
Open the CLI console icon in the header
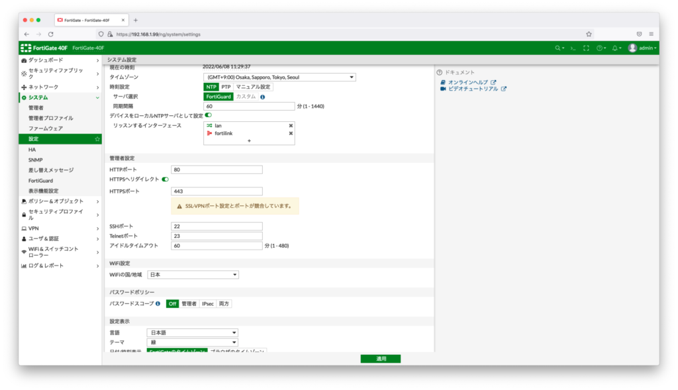click(573, 48)
